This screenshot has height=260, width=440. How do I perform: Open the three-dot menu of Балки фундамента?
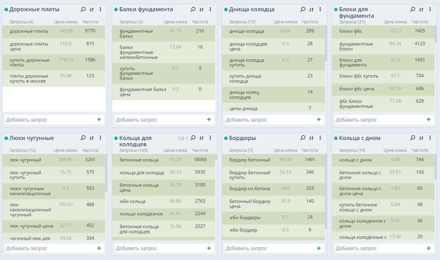[210, 9]
